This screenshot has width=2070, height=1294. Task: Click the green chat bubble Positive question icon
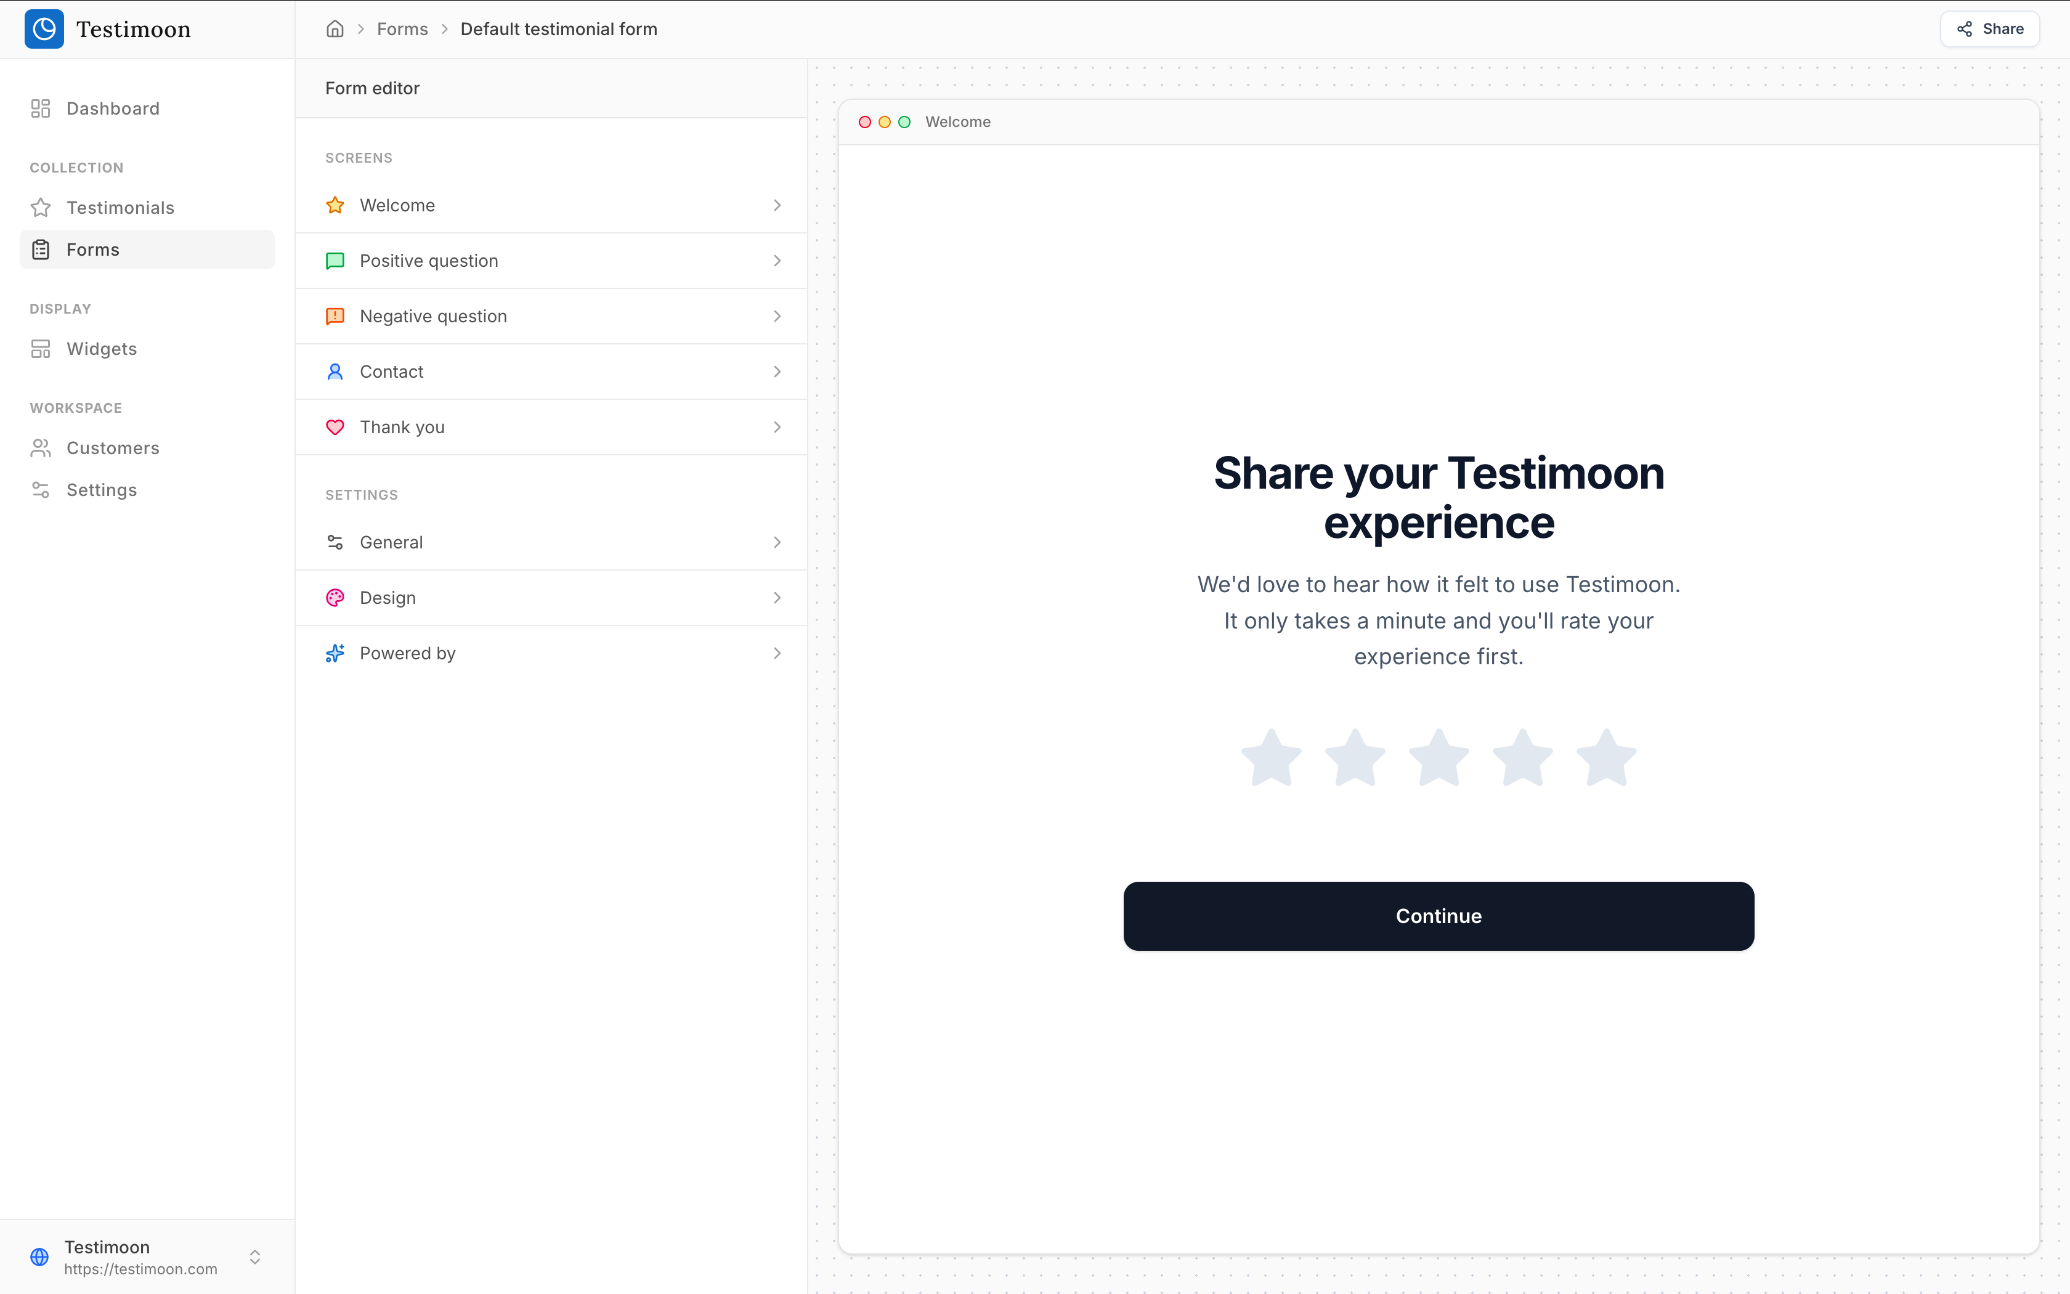[x=335, y=261]
